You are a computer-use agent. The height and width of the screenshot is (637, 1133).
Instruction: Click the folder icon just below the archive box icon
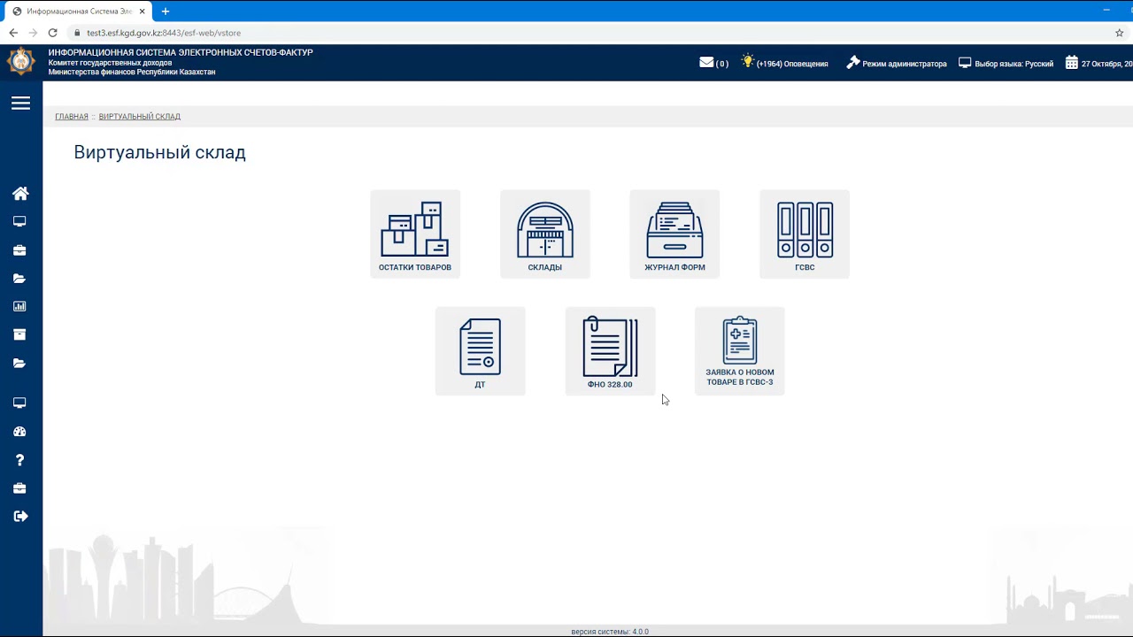[19, 363]
